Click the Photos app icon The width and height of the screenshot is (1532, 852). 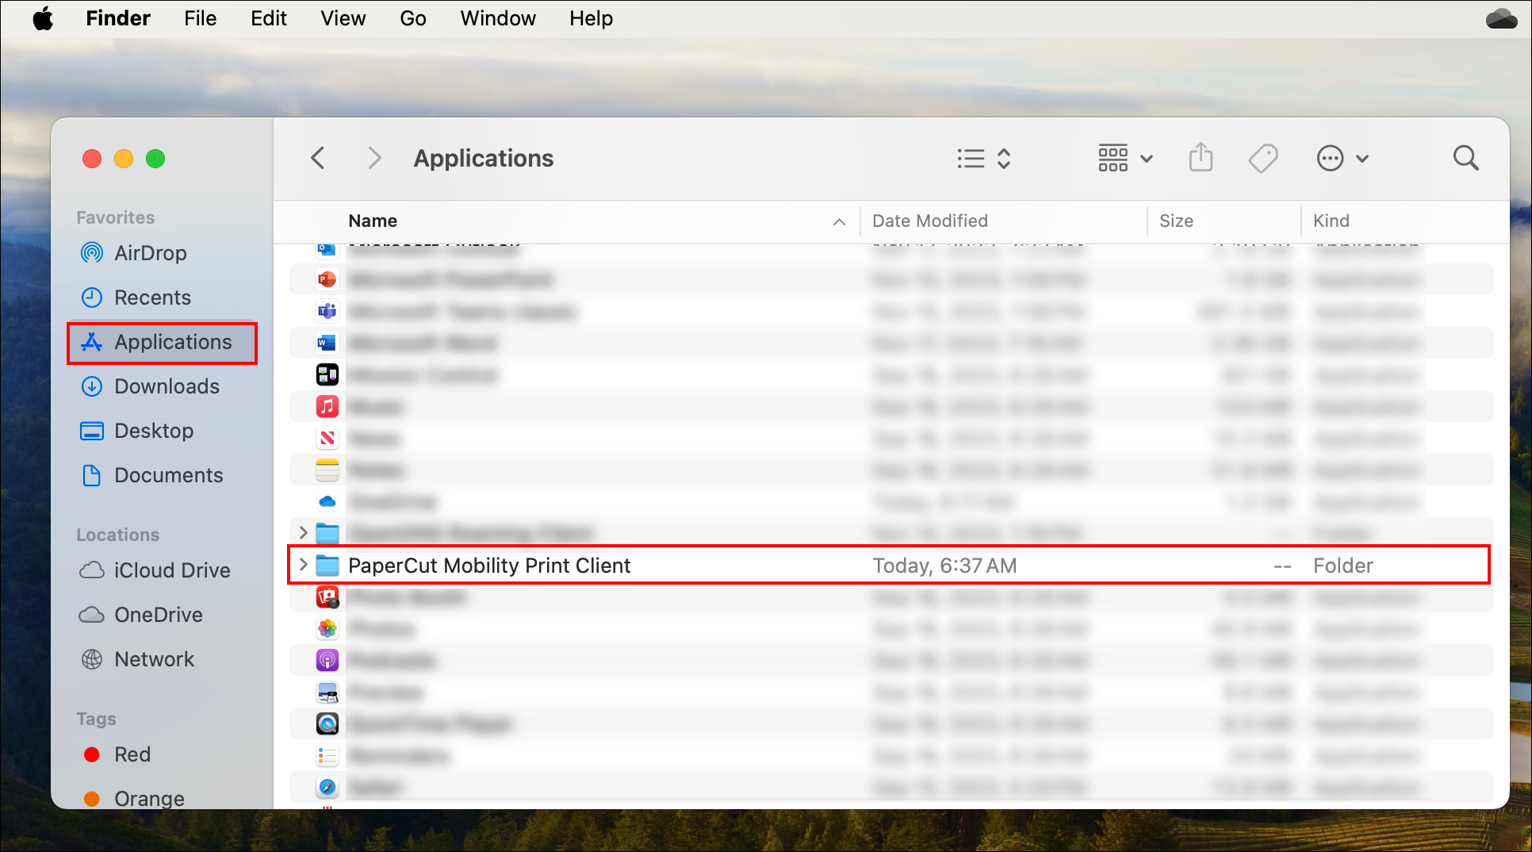(x=327, y=628)
